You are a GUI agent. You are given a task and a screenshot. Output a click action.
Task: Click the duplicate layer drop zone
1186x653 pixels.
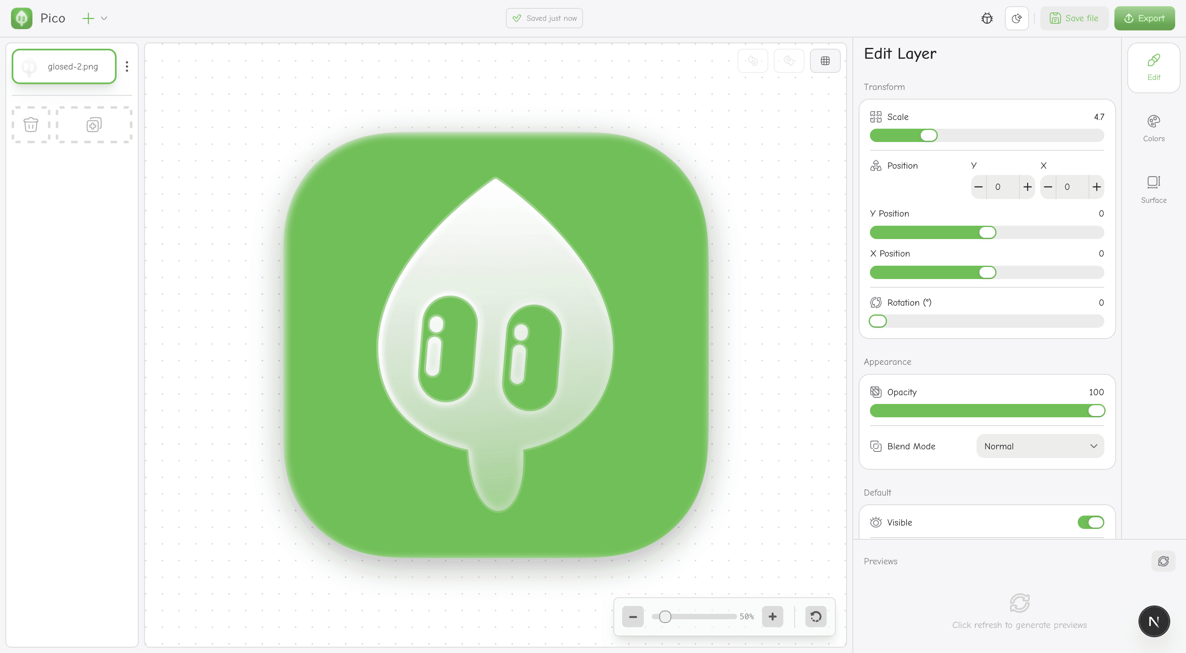[93, 125]
